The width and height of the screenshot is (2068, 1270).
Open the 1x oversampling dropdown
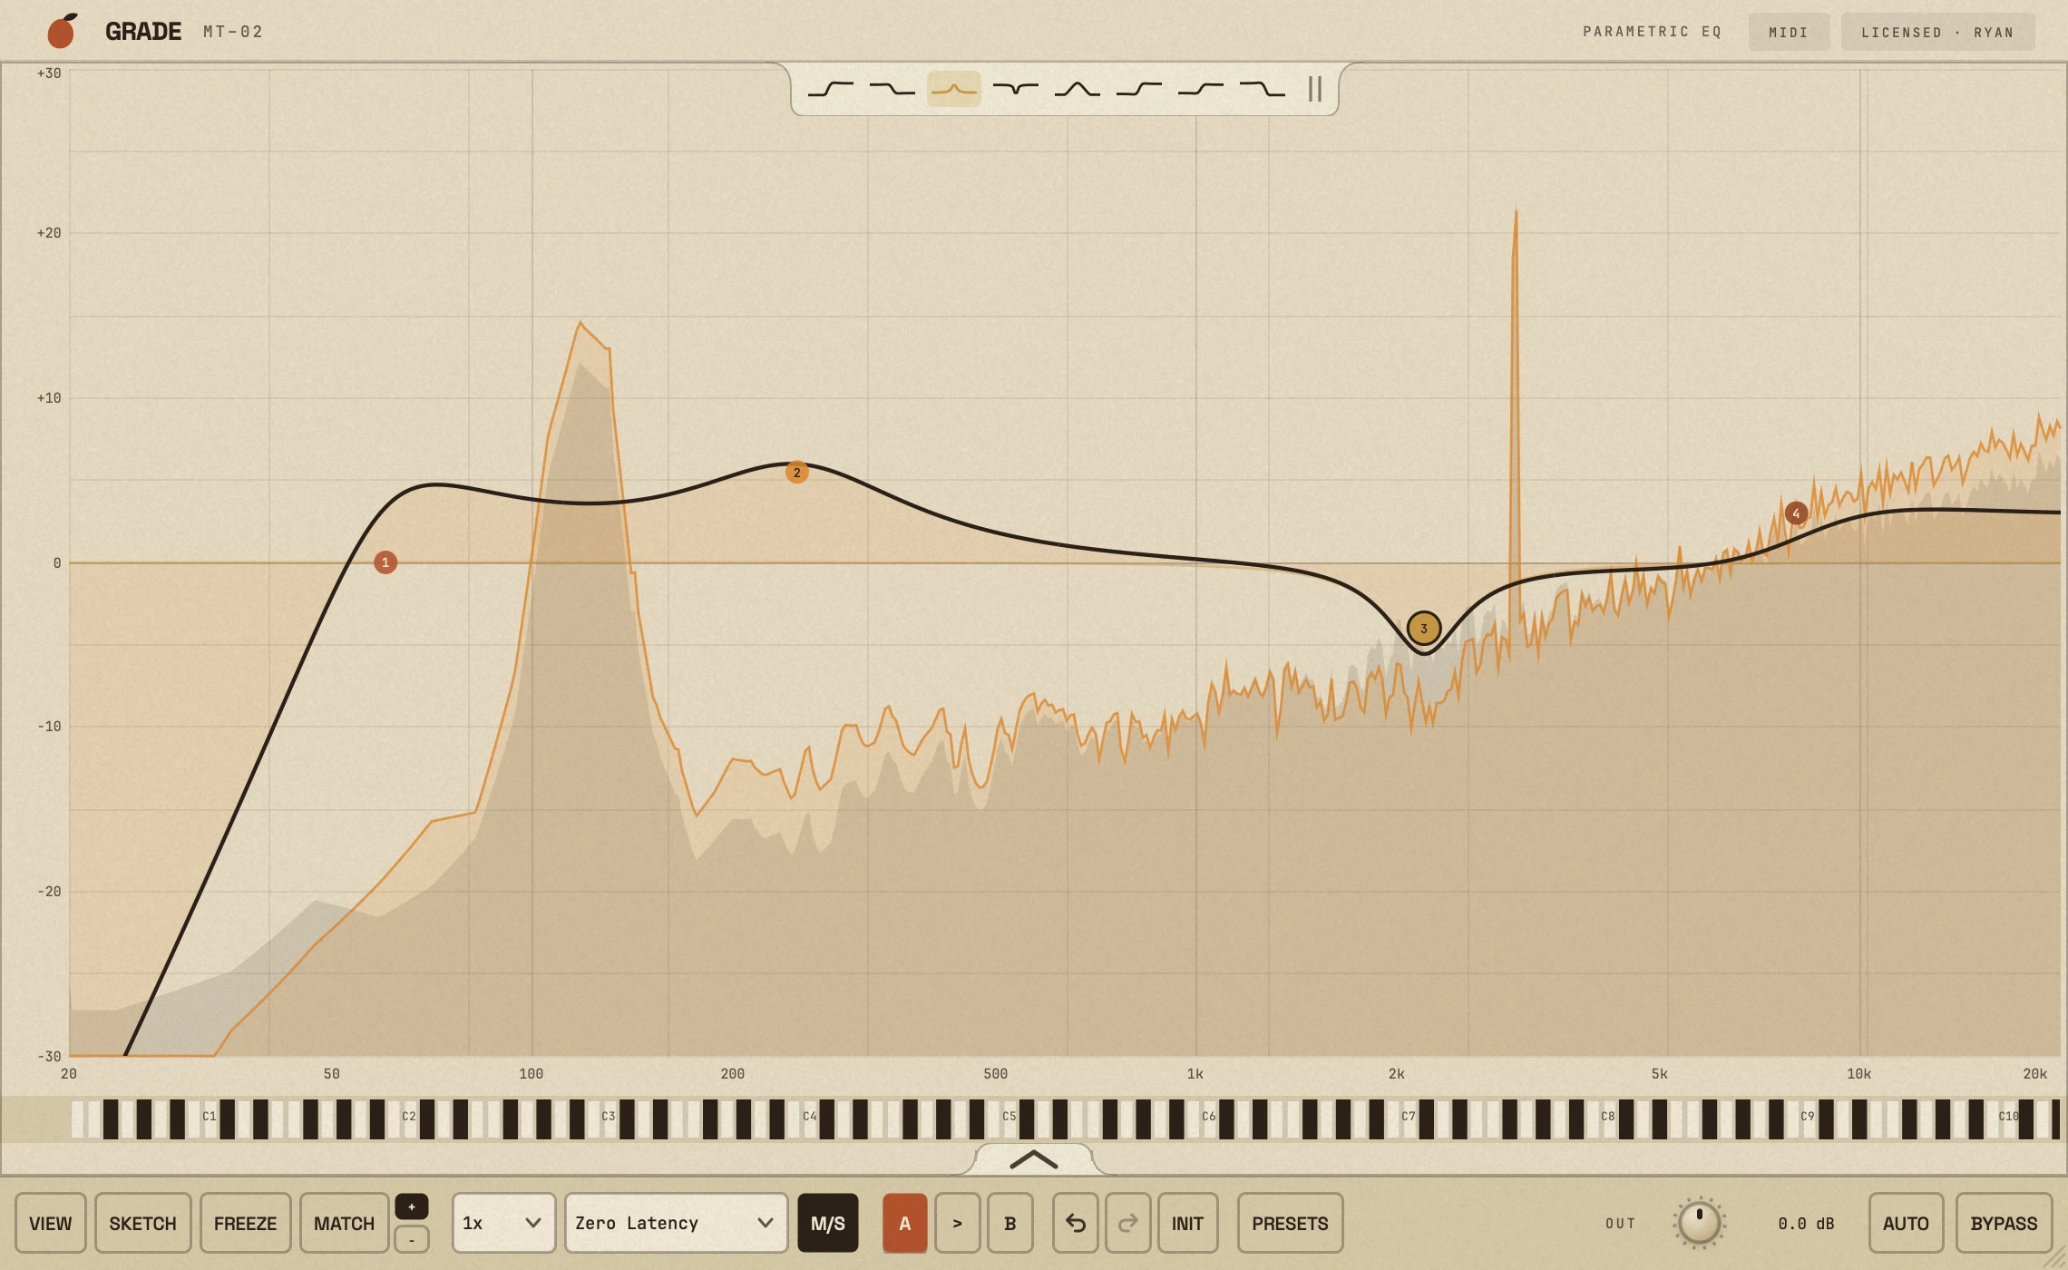504,1223
